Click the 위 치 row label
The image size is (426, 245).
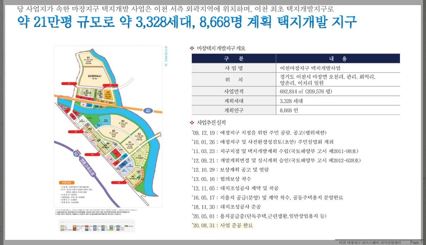coord(234,80)
